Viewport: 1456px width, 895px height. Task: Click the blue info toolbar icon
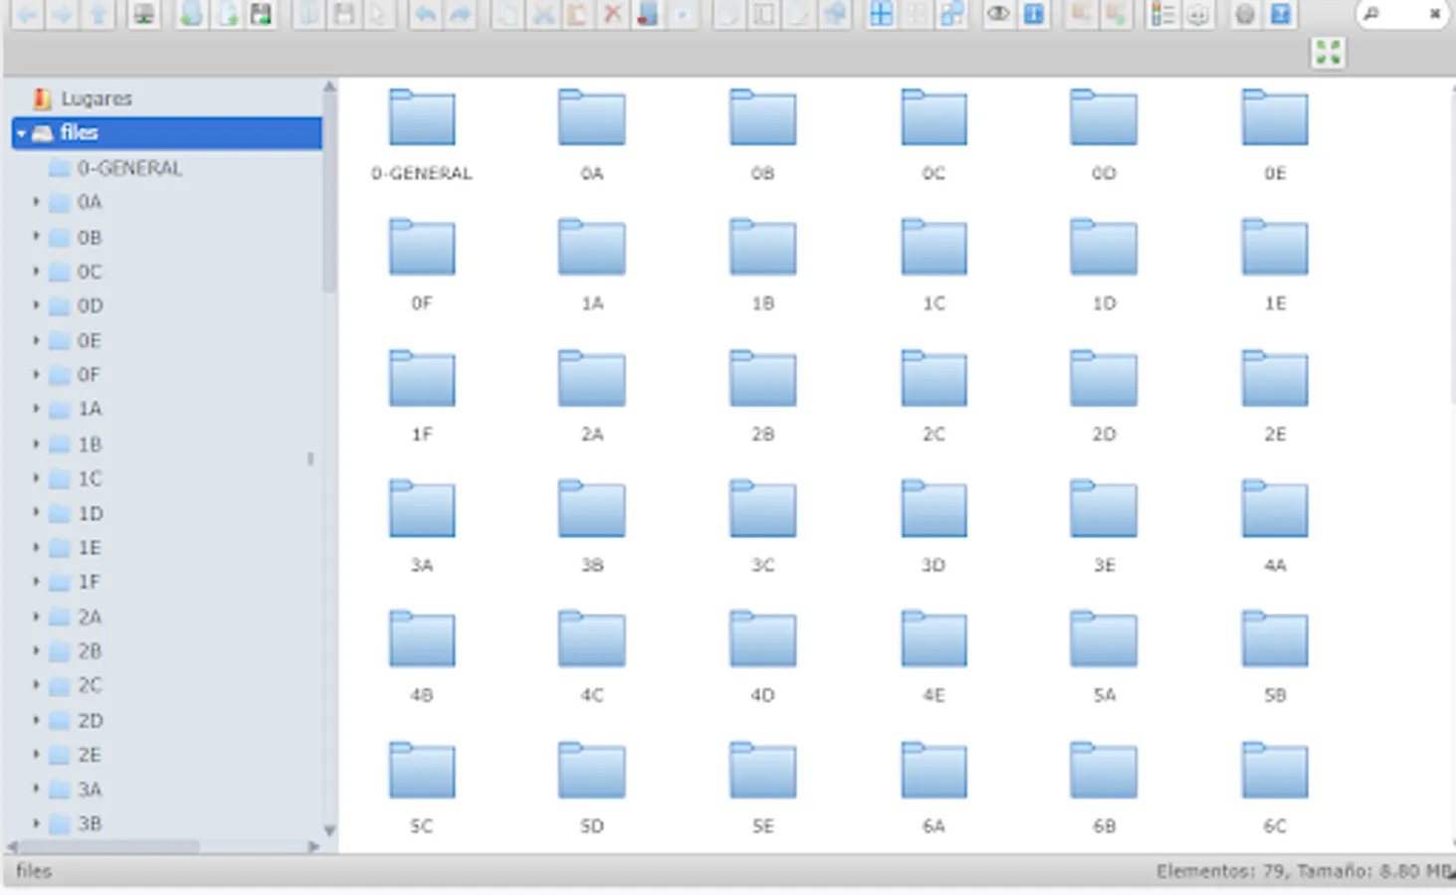click(x=1034, y=15)
